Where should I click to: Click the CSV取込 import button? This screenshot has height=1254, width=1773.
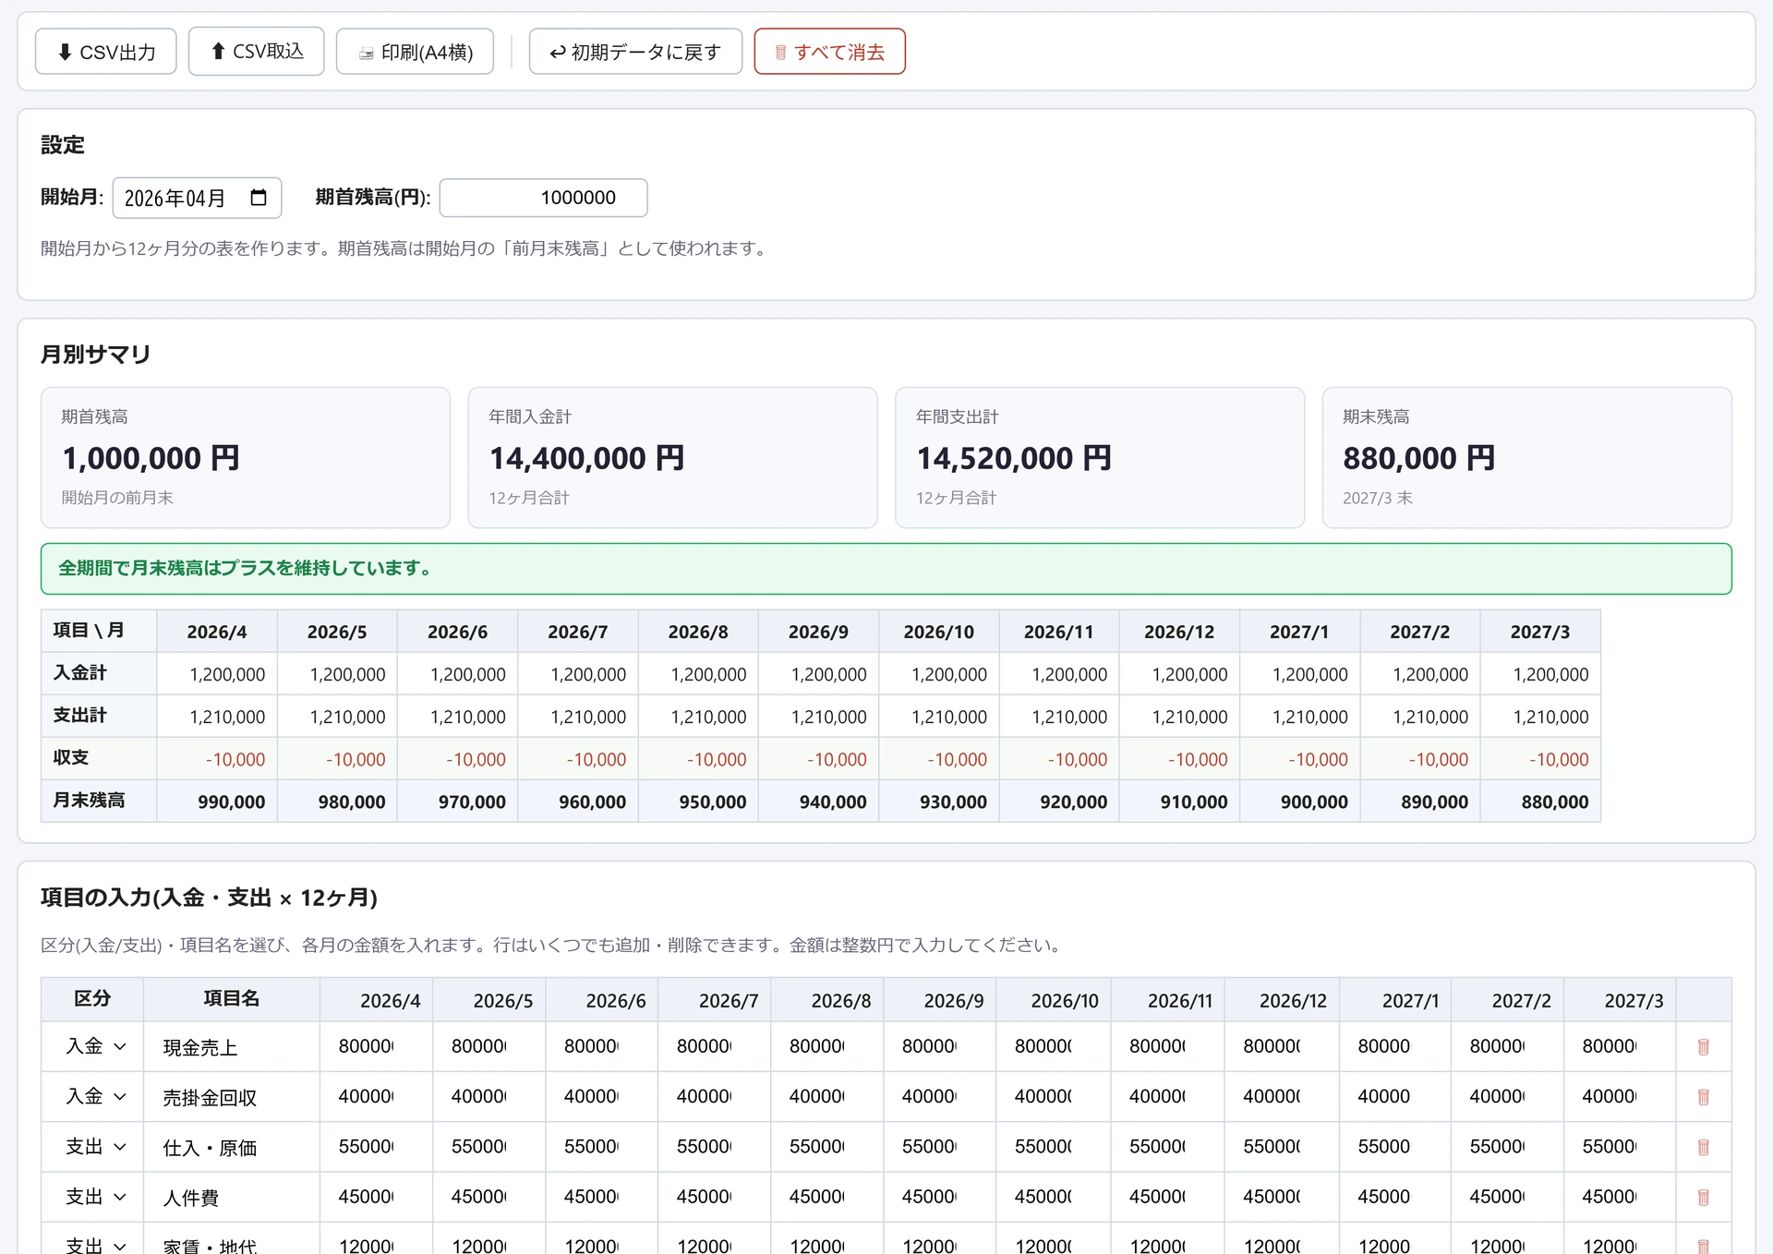256,52
